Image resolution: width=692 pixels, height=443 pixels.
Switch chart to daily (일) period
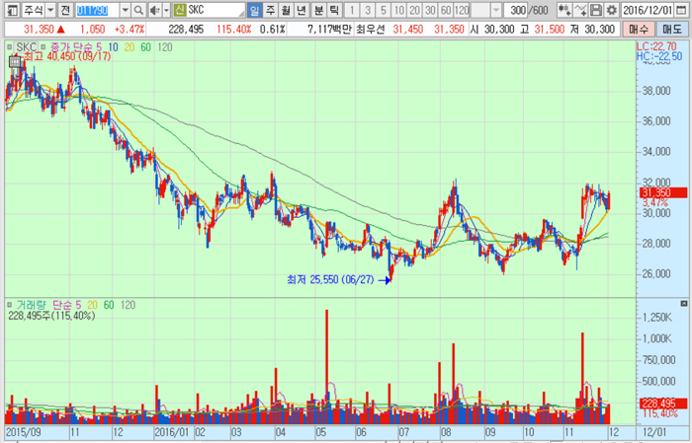click(255, 9)
